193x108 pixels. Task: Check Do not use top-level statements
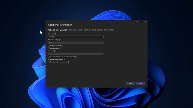point(49,62)
